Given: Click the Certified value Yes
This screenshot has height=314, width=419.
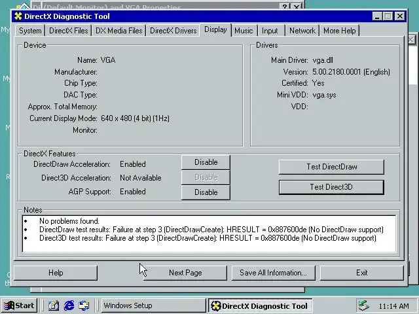Looking at the screenshot, I should pos(318,83).
